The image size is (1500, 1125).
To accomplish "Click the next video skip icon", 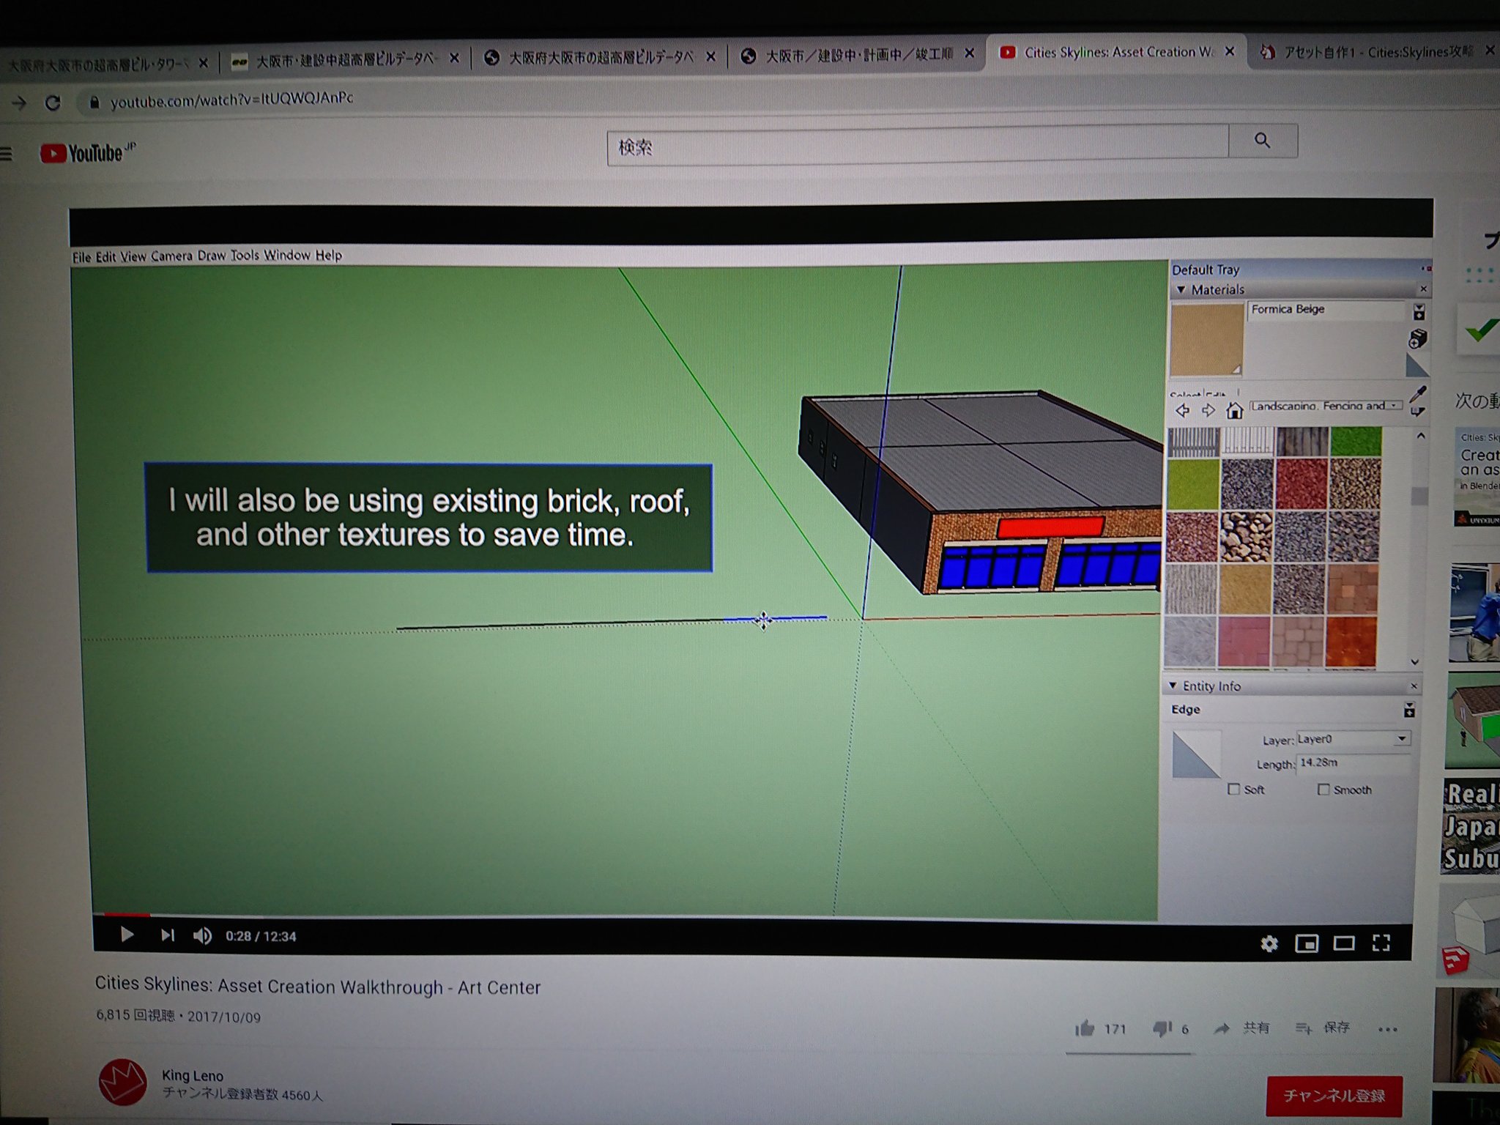I will point(168,935).
